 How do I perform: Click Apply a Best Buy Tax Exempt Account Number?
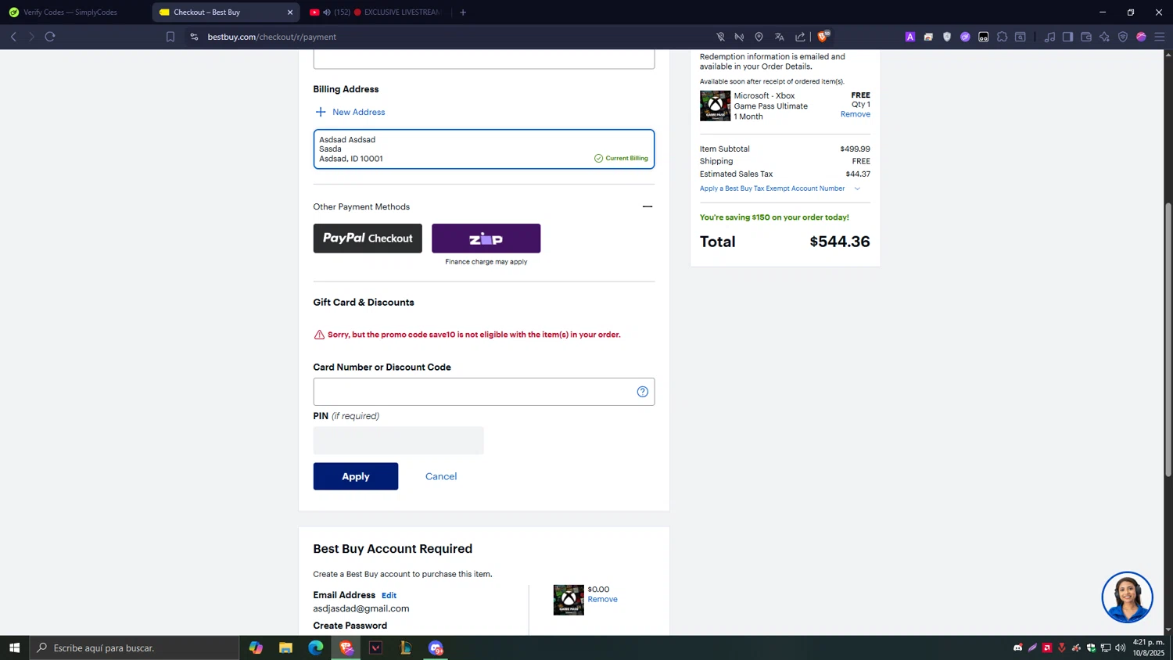click(772, 188)
